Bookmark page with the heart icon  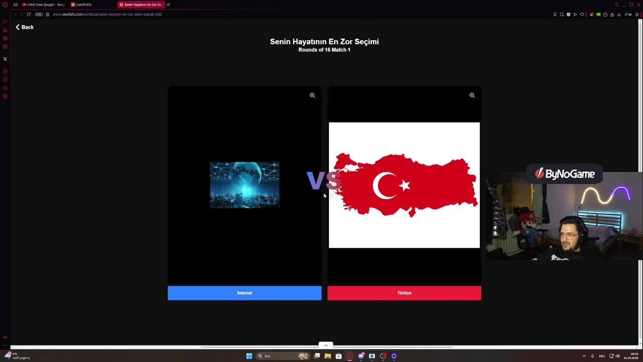(582, 15)
